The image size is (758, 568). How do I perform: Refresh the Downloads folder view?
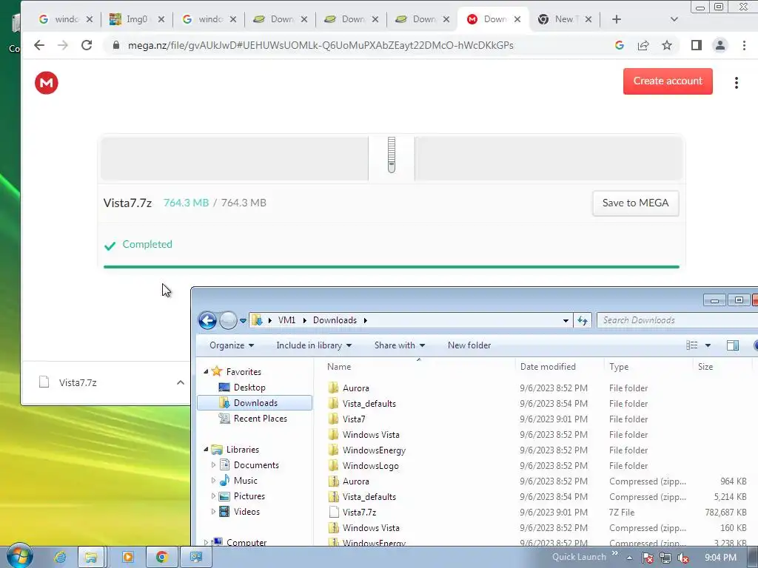click(583, 320)
